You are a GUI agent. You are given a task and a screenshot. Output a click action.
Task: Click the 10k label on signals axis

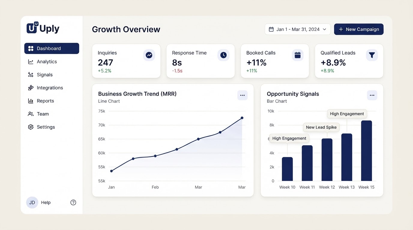click(x=271, y=111)
